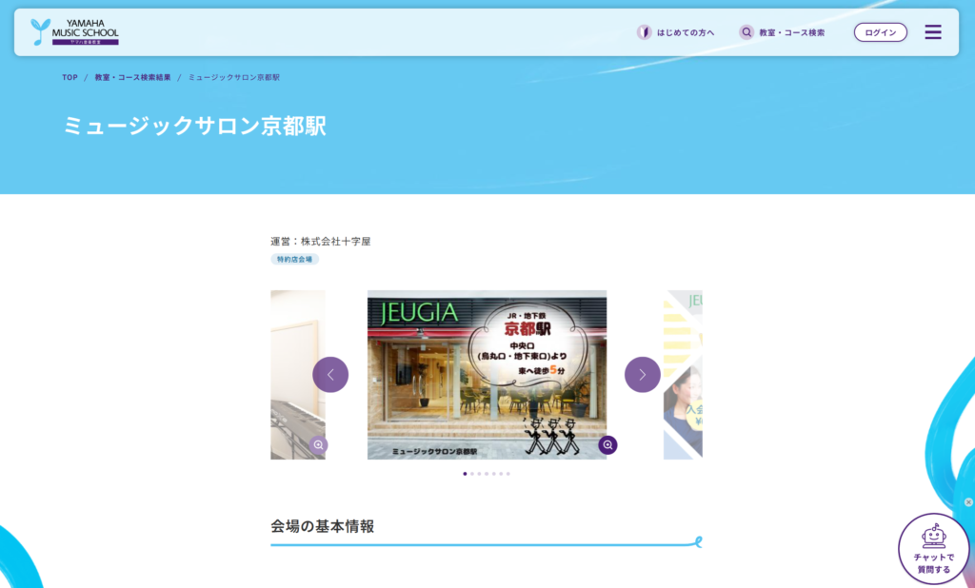Viewport: 975px width, 588px height.
Task: Show previous carousel image
Action: tap(330, 375)
